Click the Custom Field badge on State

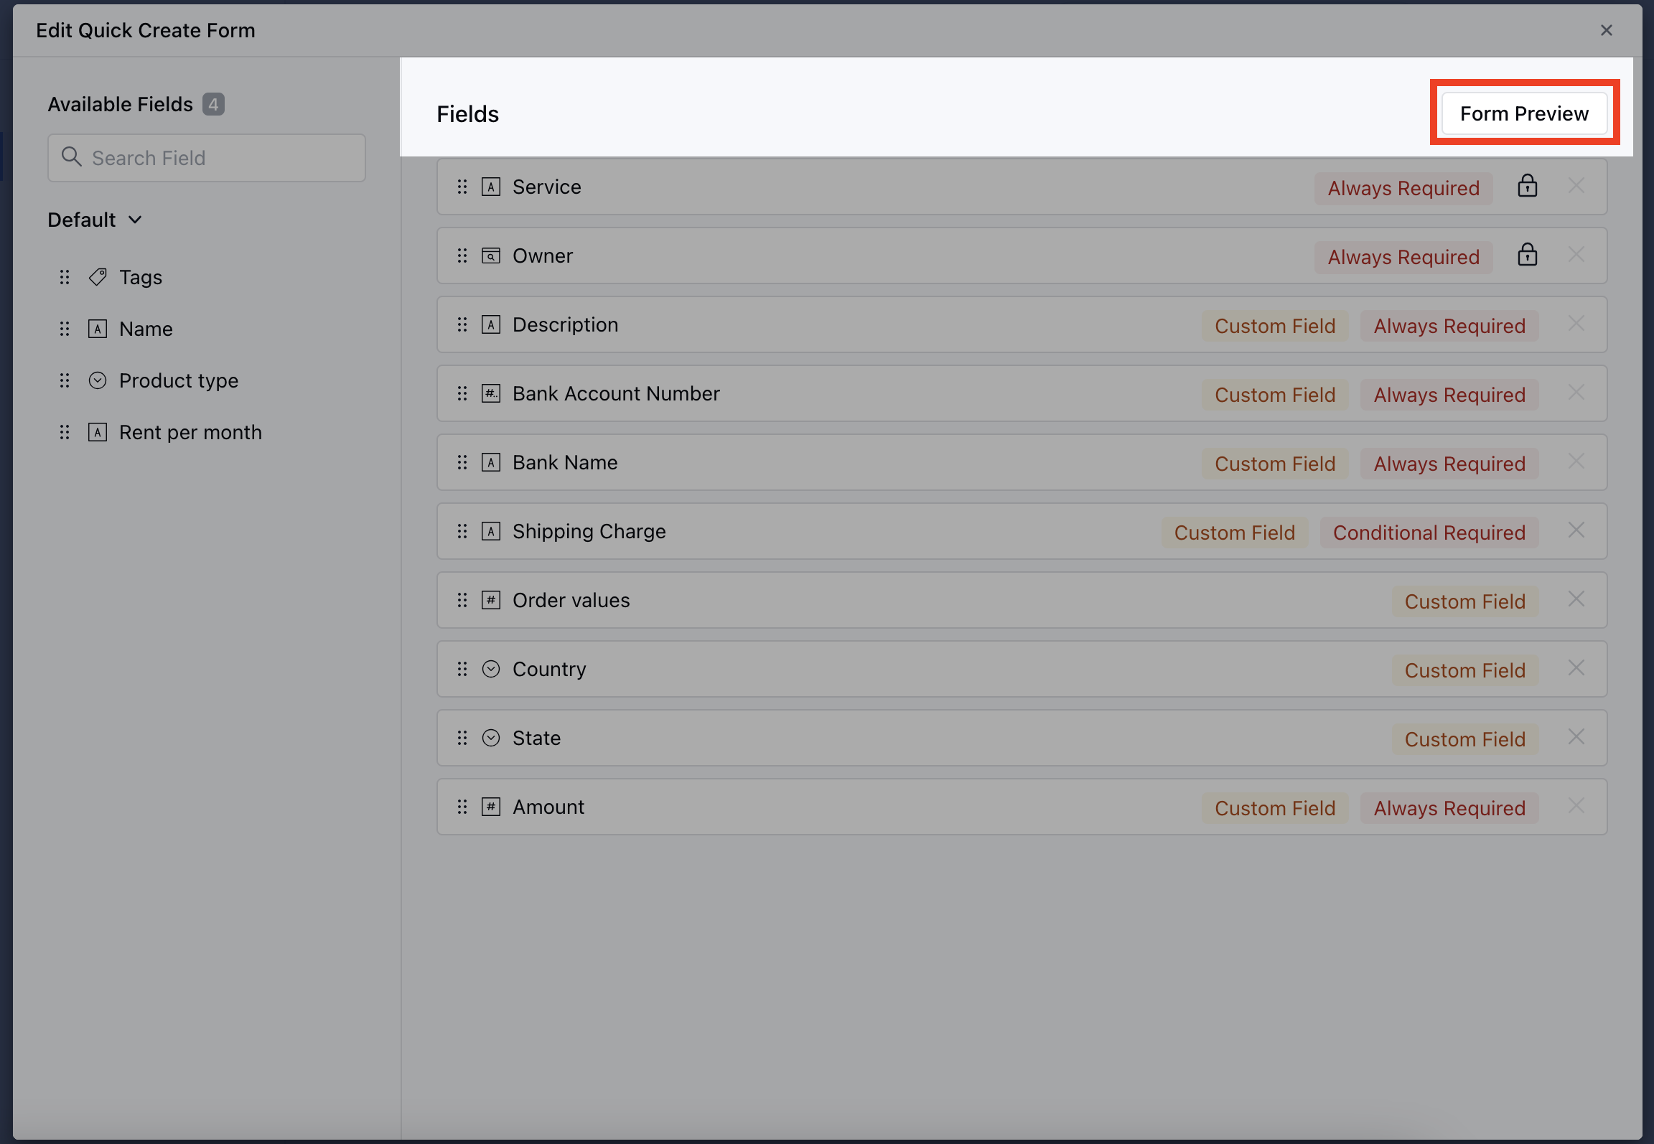[1465, 739]
